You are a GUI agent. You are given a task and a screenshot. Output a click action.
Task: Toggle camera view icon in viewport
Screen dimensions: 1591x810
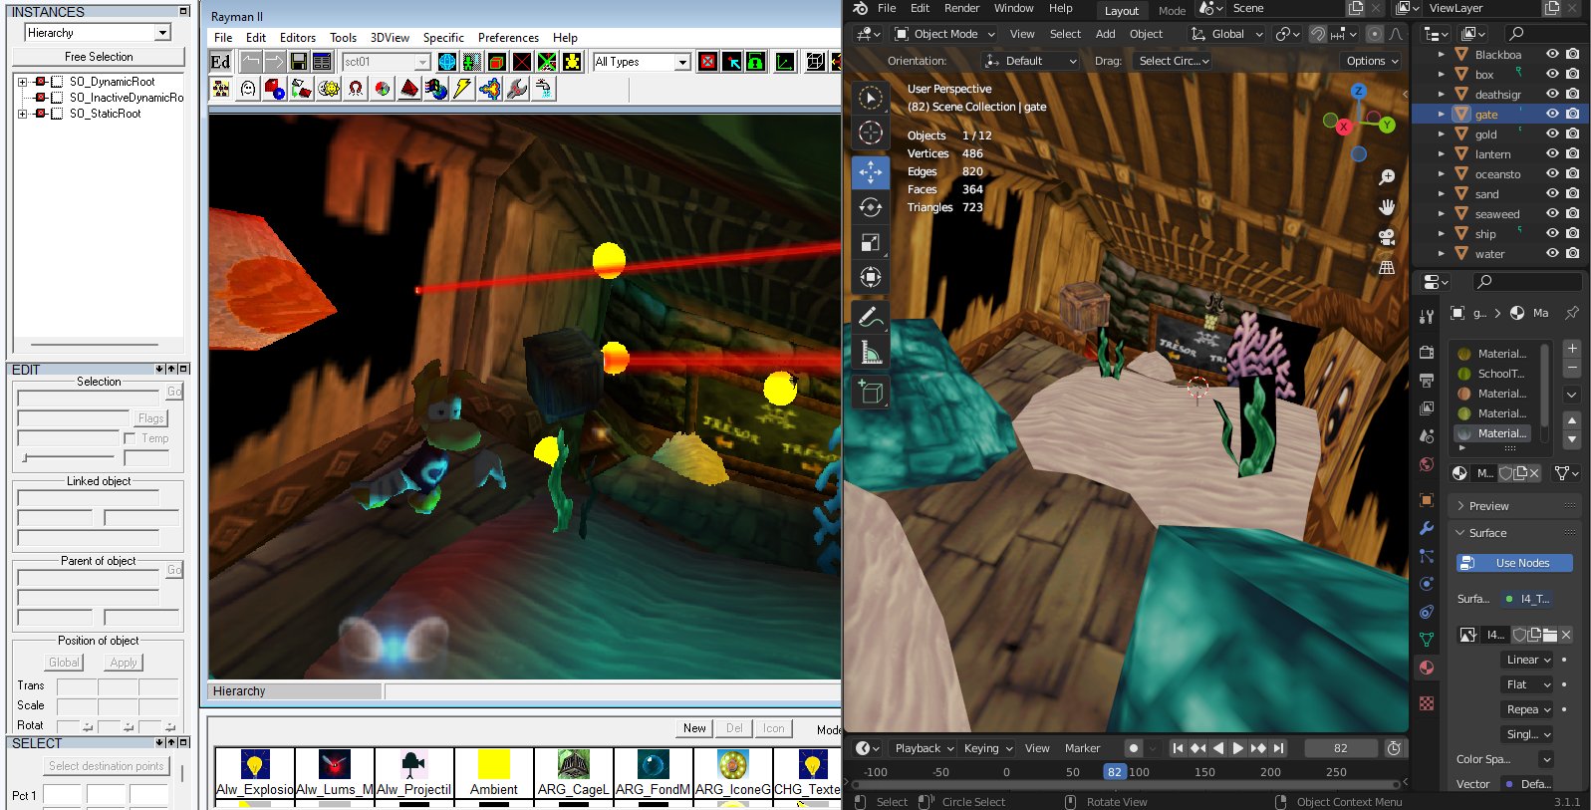click(x=1386, y=237)
